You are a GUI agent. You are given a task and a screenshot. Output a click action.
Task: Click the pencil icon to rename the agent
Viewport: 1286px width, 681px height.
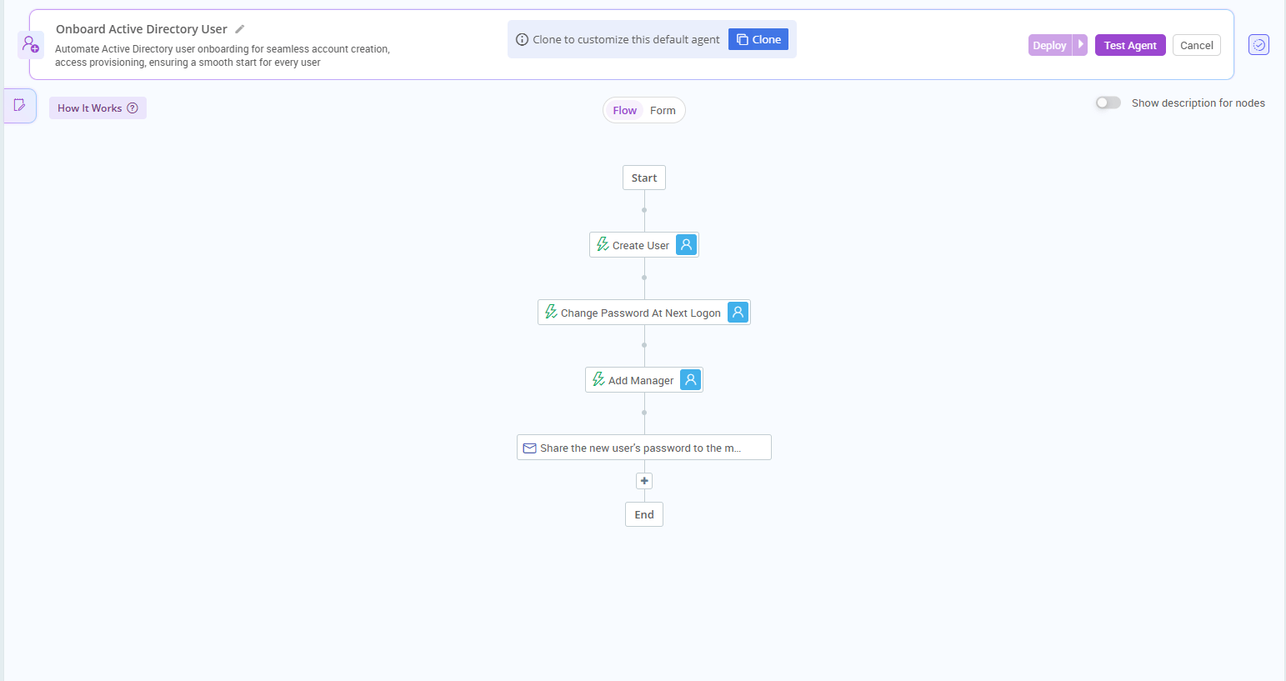(240, 28)
